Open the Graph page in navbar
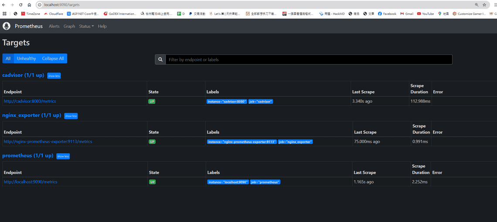 pyautogui.click(x=69, y=26)
